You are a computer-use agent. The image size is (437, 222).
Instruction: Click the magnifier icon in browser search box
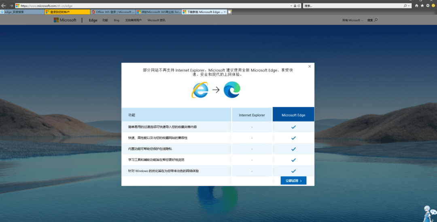[405, 6]
